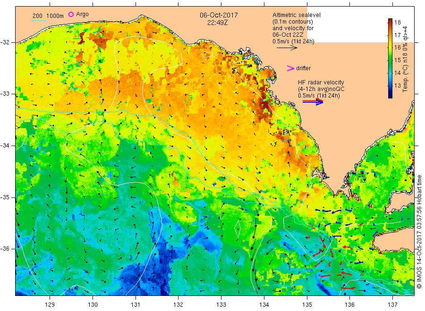Click the red-blue HF radar legend arrow
The height and width of the screenshot is (311, 425).
313,101
